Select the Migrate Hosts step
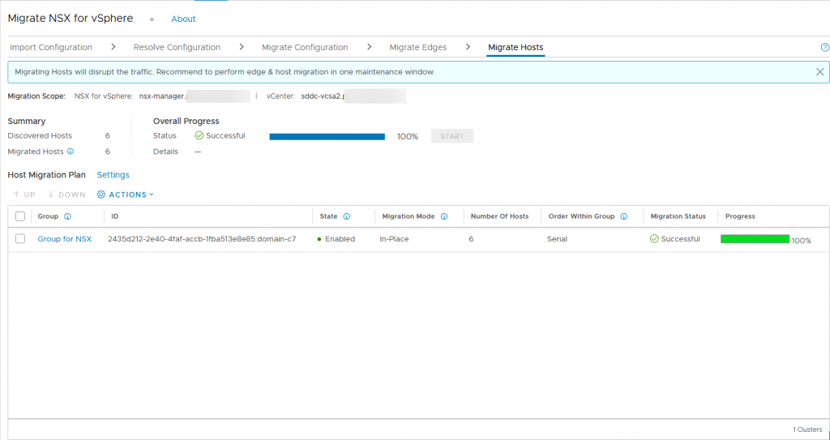Viewport: 830px width, 440px height. tap(516, 47)
